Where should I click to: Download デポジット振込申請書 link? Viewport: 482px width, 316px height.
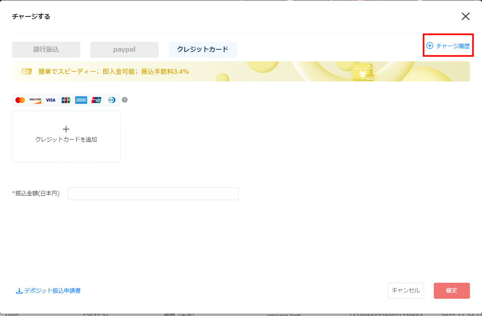[x=48, y=291]
